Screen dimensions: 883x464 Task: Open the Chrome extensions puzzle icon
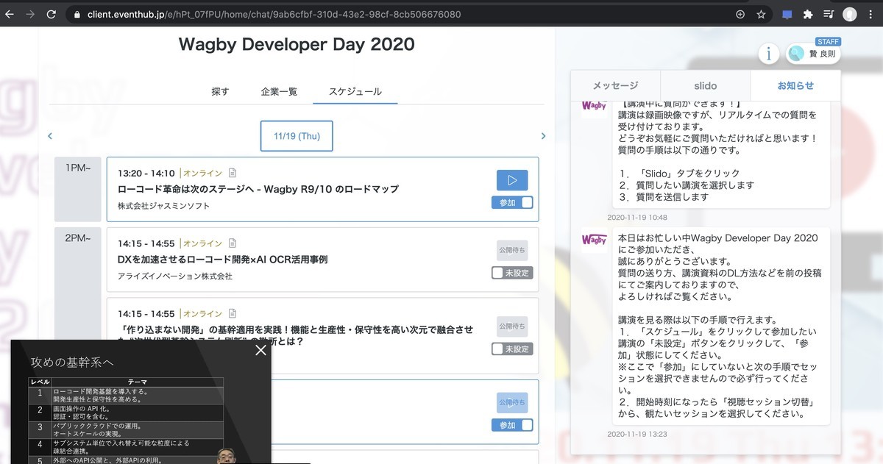click(808, 14)
